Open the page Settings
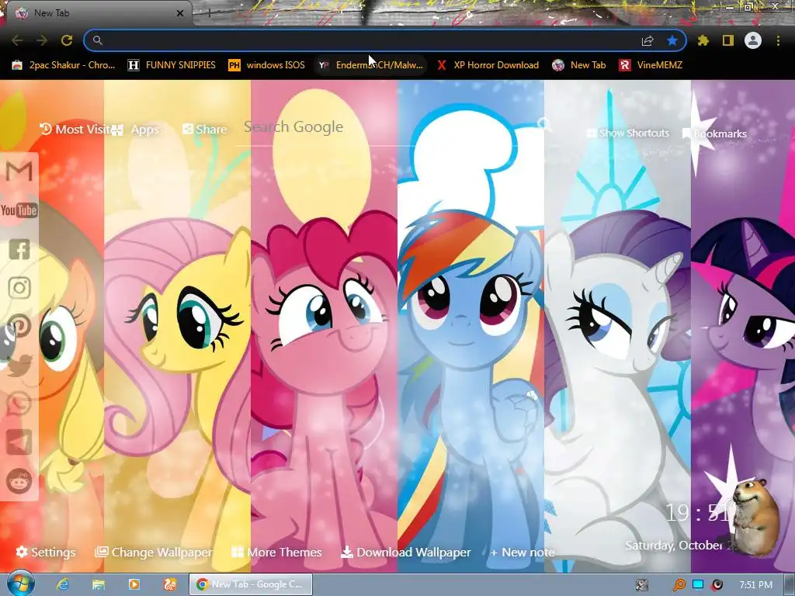Viewport: 795px width, 596px height. [46, 552]
